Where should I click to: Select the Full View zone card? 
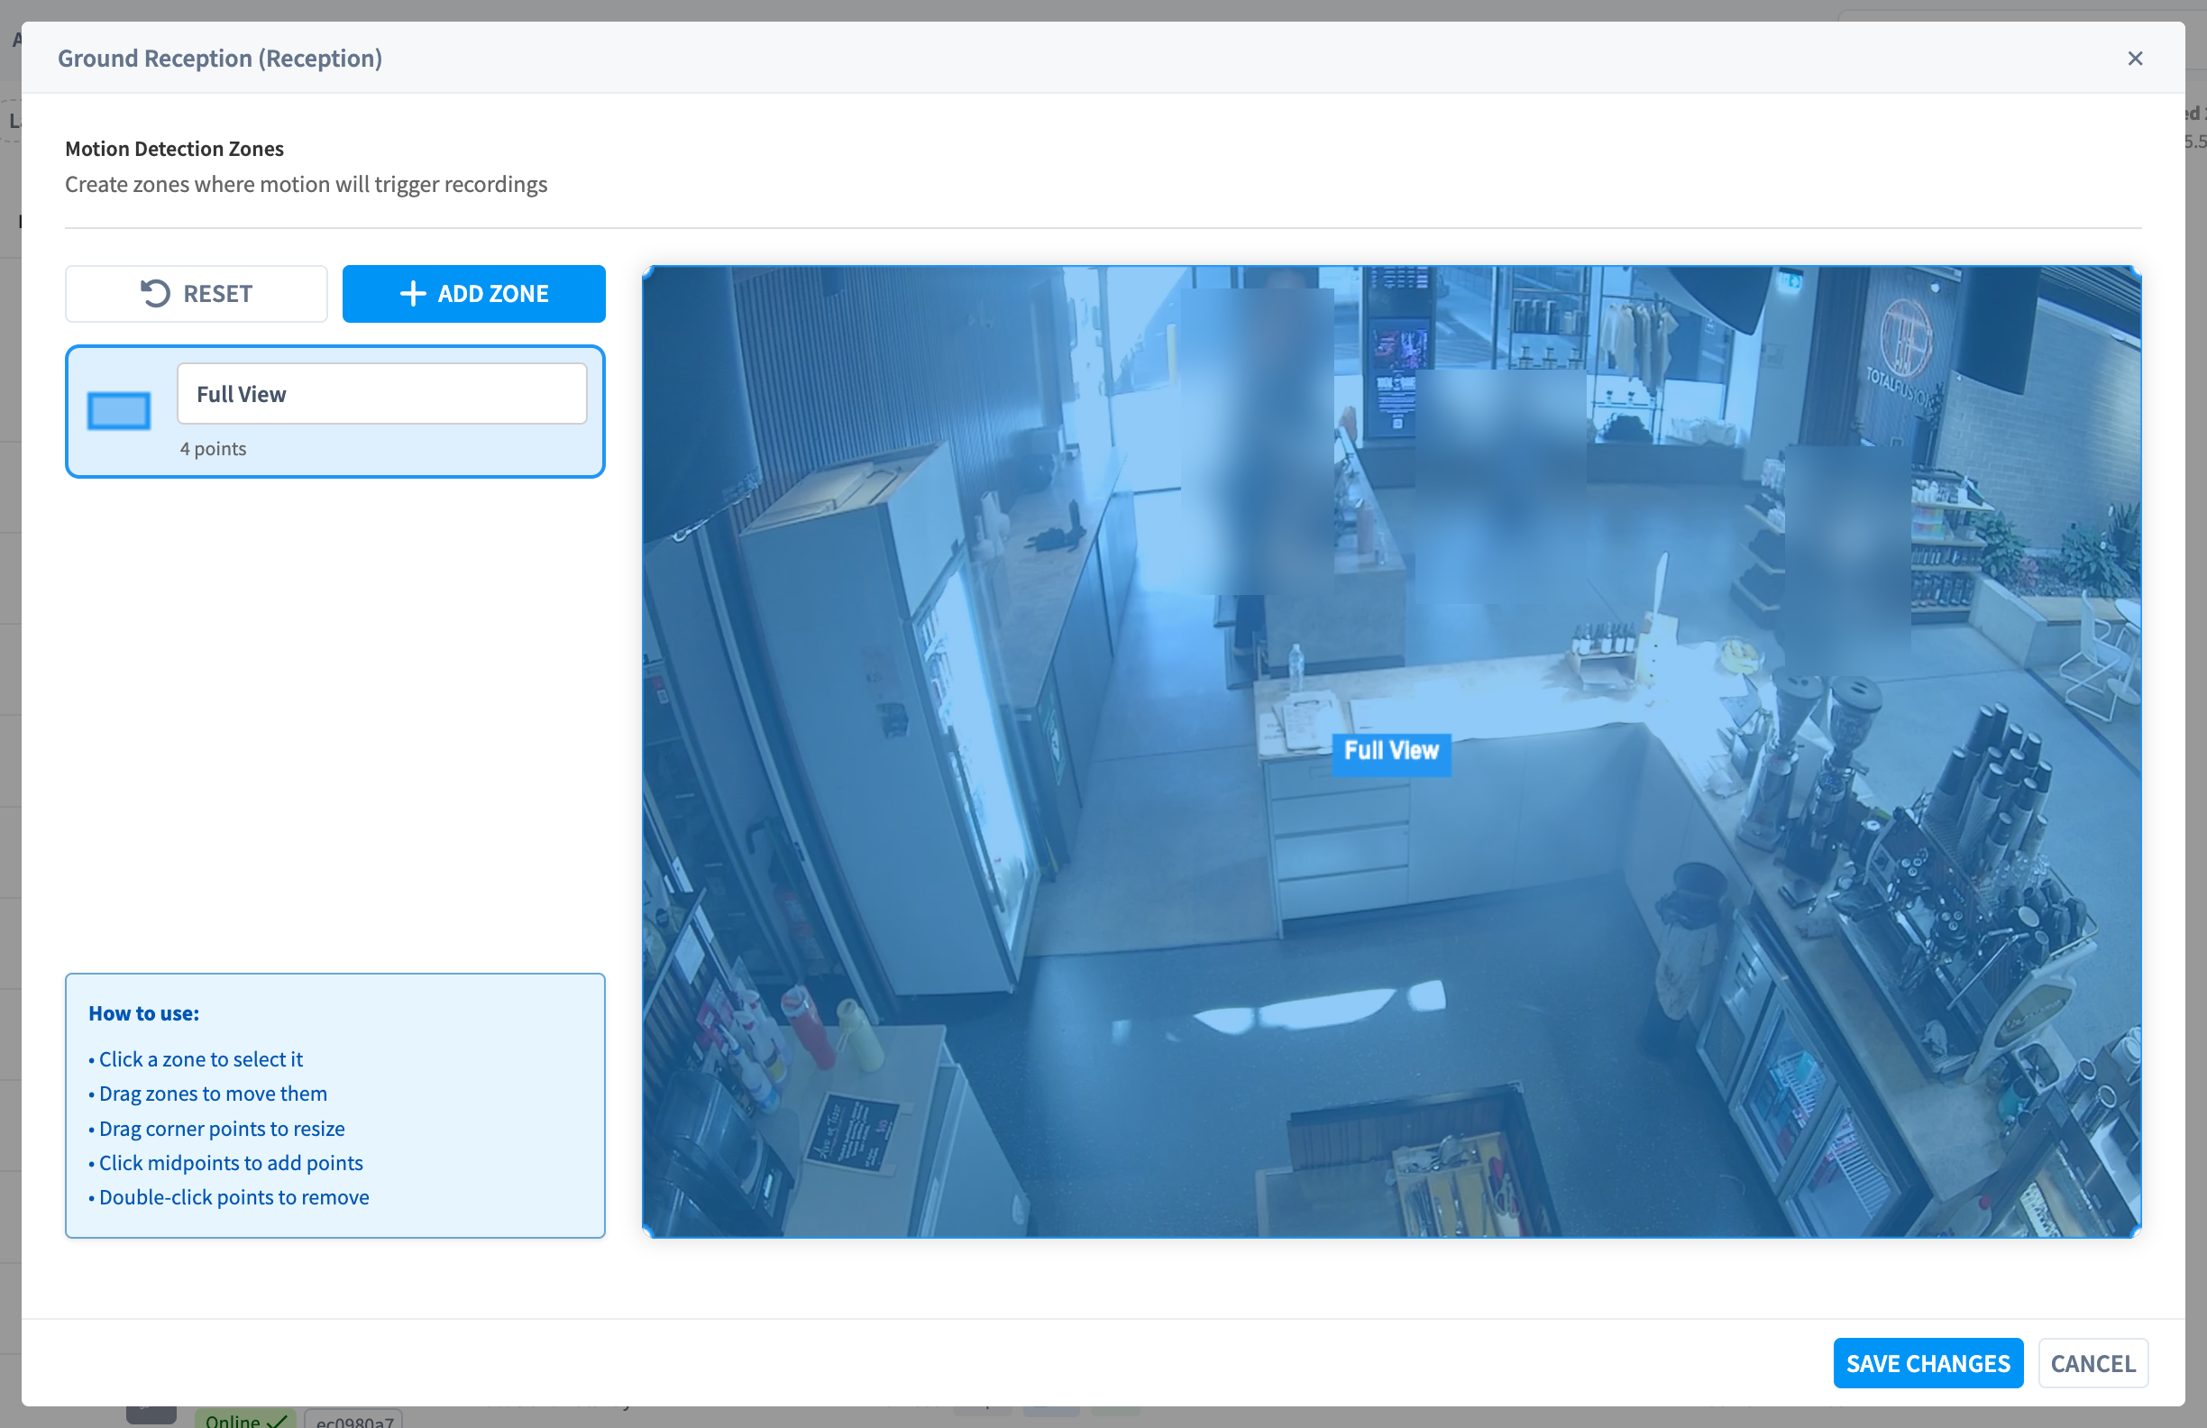[x=334, y=412]
